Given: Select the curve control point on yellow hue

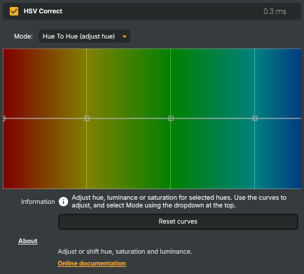Looking at the screenshot, I should pyautogui.click(x=87, y=118).
